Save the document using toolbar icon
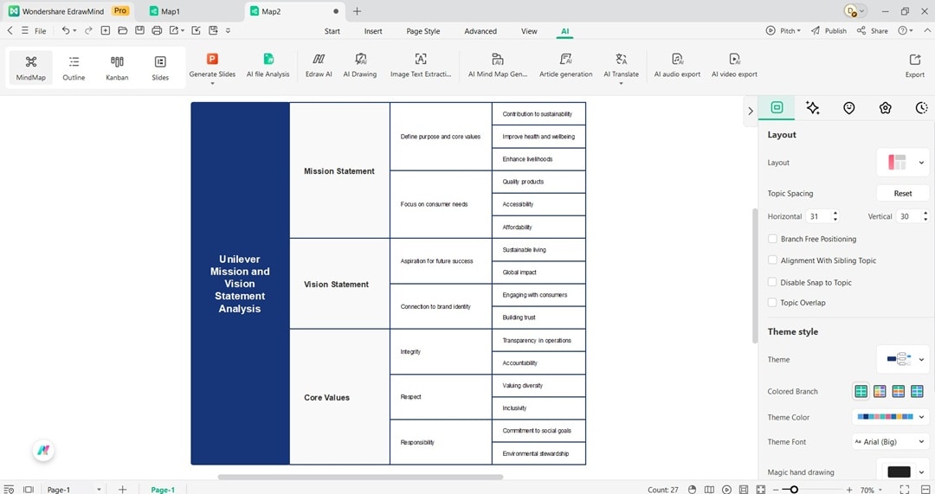The image size is (935, 494). [x=139, y=30]
